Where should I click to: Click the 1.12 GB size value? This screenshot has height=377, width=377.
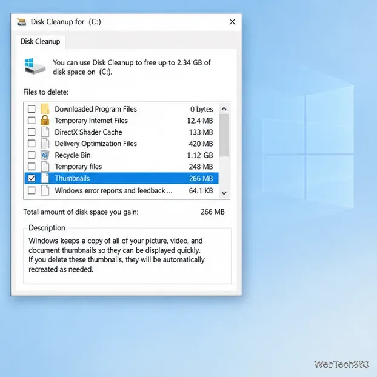point(200,155)
